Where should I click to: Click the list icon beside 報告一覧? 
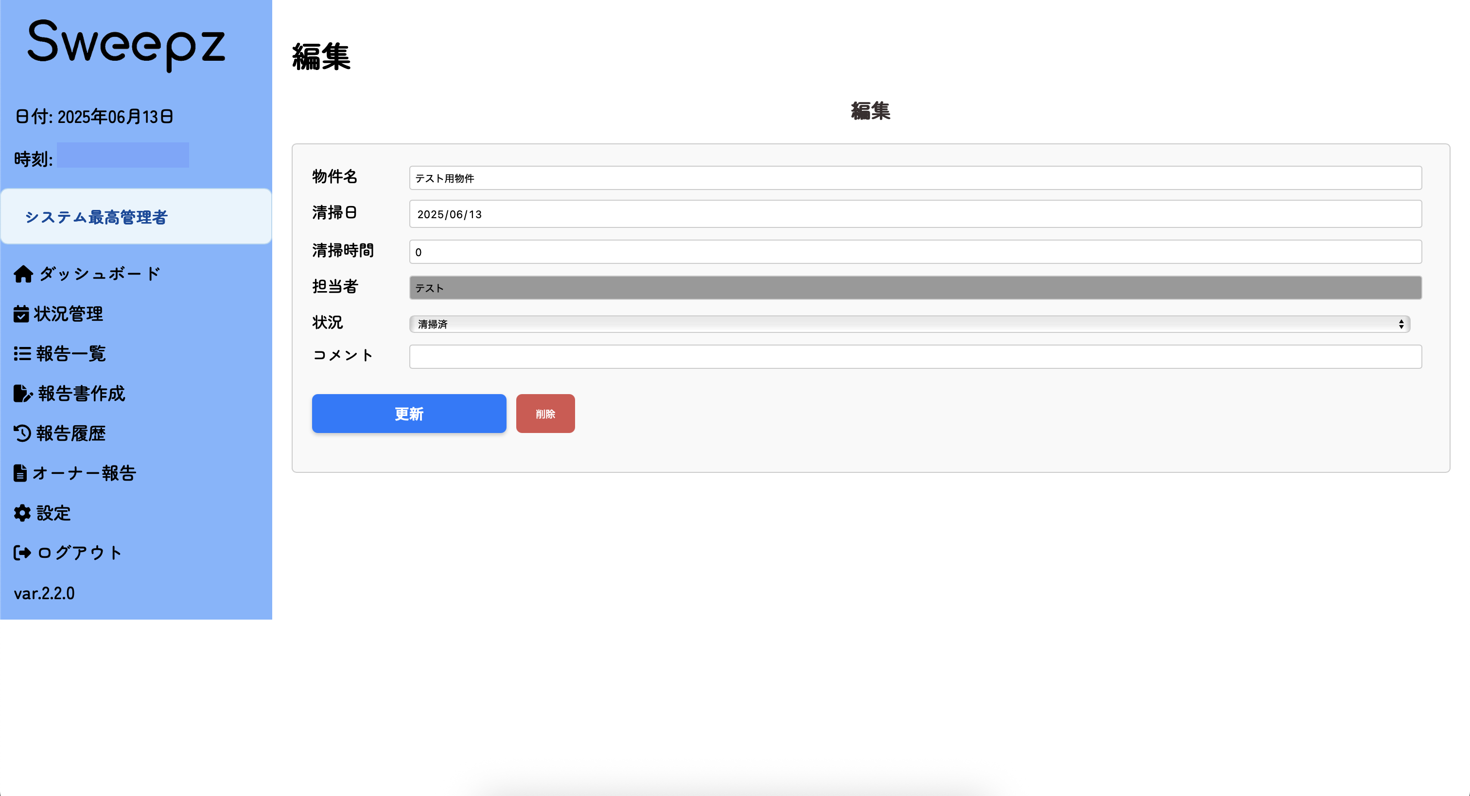[22, 354]
